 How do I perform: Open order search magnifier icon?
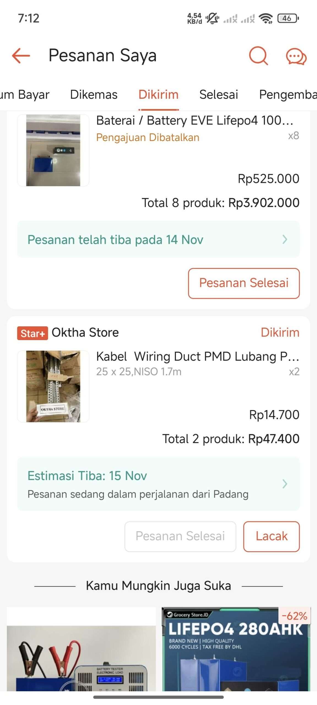[x=258, y=56]
